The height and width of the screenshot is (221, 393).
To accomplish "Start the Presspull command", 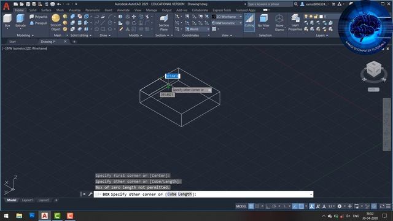I will [x=38, y=23].
